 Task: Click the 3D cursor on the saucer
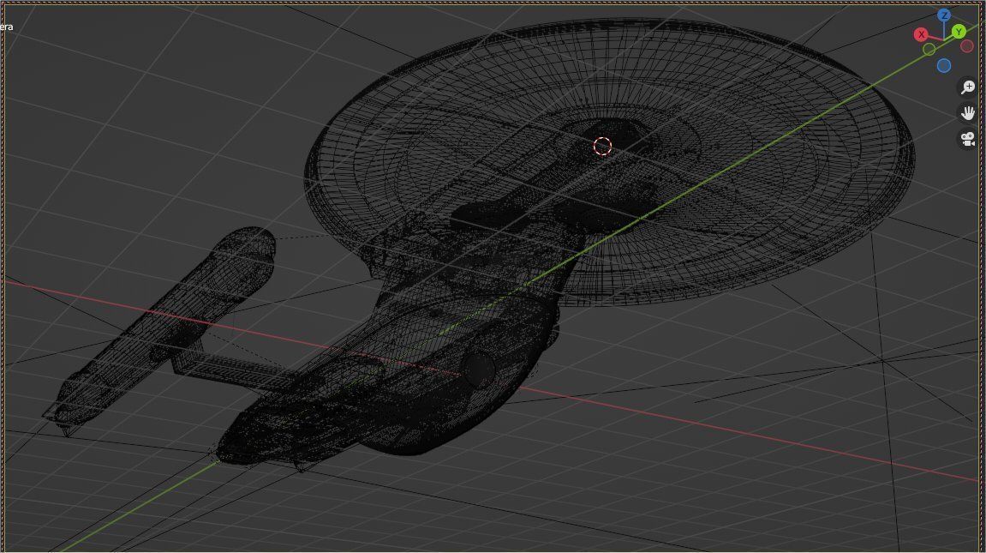point(602,147)
